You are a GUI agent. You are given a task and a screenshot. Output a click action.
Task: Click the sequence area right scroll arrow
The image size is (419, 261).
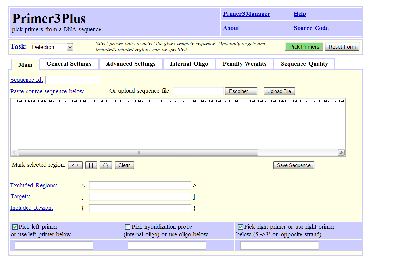click(x=341, y=152)
